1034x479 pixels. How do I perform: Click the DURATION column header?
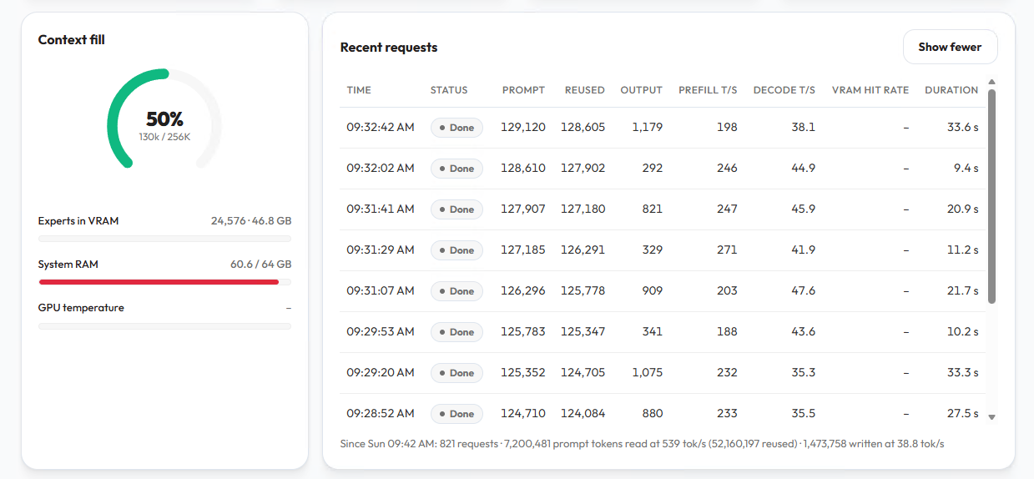tap(951, 90)
